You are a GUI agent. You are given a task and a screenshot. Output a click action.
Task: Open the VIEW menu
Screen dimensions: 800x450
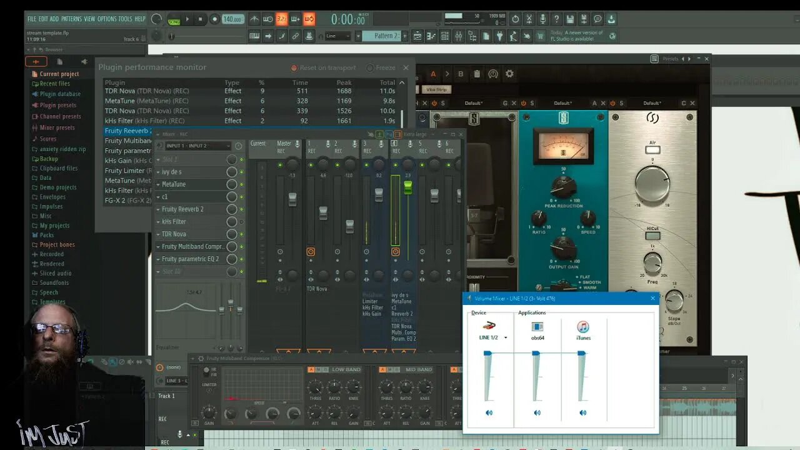90,19
